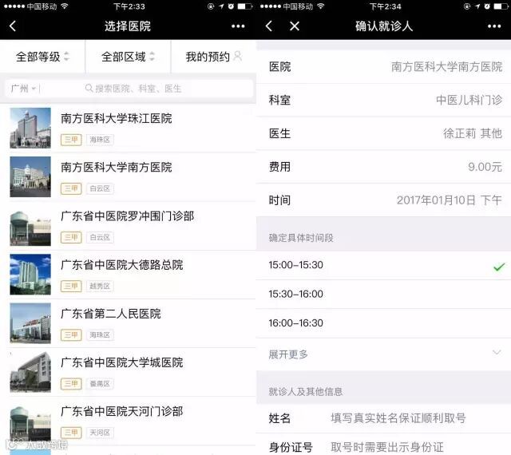This screenshot has height=455, width=511.
Task: Choose the 15:30–16:00 time slot
Action: pyautogui.click(x=383, y=294)
